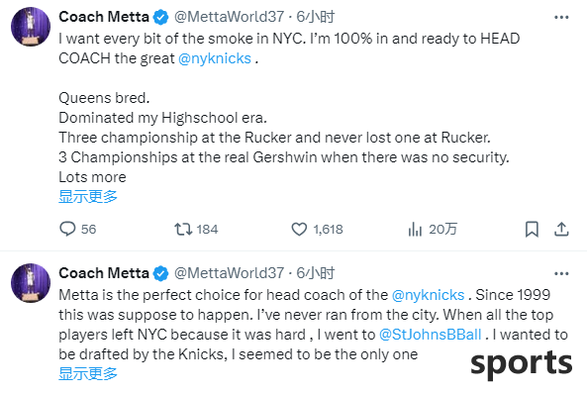Open @nyknicks mention in first tweet
587x394 pixels.
[x=215, y=58]
